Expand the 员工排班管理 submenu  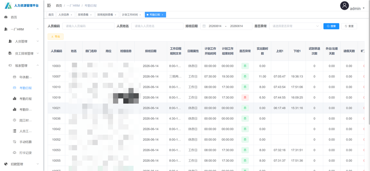coord(37,53)
